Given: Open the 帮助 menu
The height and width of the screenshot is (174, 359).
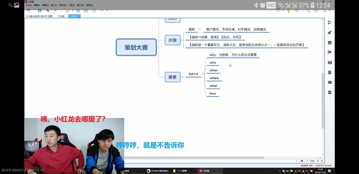Looking at the screenshot, I should coord(89,5).
